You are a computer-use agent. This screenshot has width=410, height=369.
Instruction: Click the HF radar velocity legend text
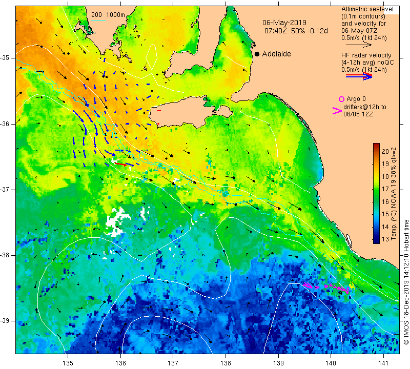366,55
